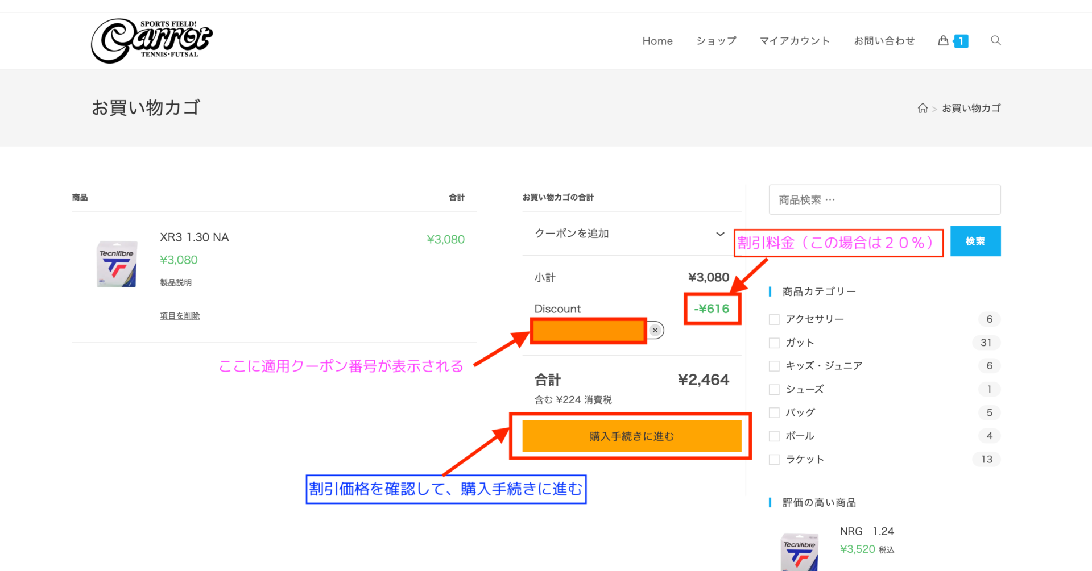Open the shopping cart bag icon

pyautogui.click(x=944, y=41)
